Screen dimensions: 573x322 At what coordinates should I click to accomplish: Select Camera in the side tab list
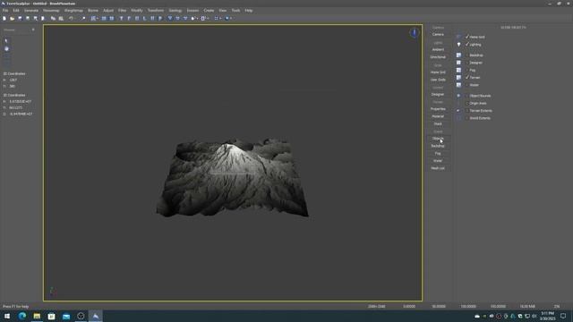pyautogui.click(x=438, y=35)
